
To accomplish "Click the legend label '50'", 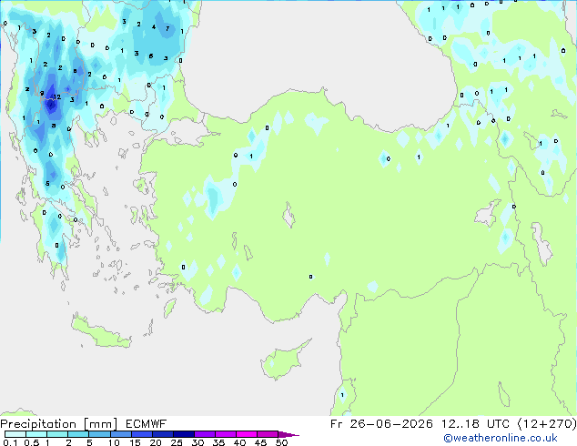I will click(281, 442).
